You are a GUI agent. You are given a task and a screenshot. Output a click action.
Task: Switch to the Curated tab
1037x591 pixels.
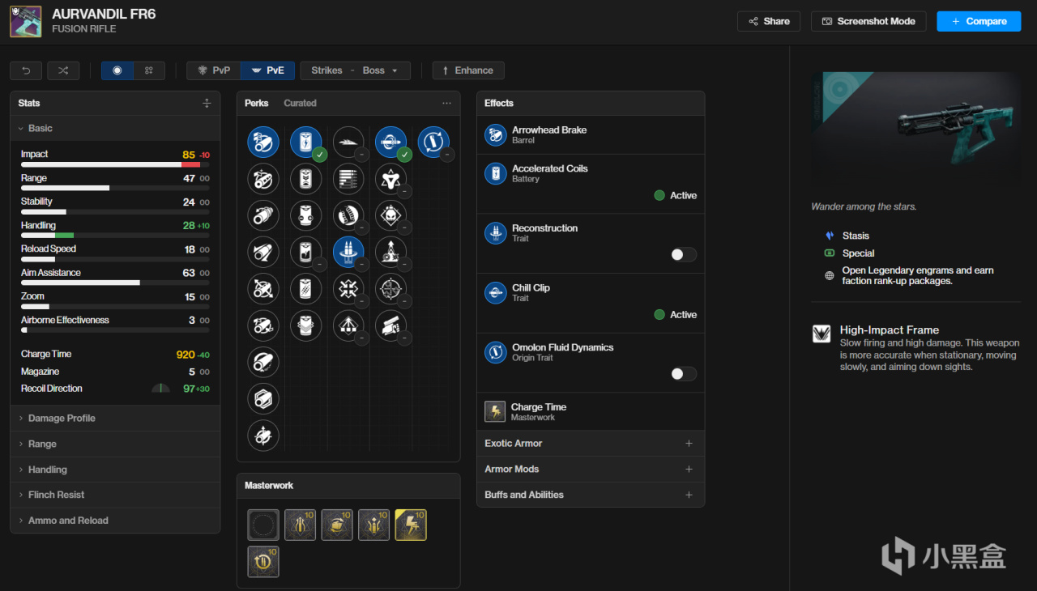(300, 103)
